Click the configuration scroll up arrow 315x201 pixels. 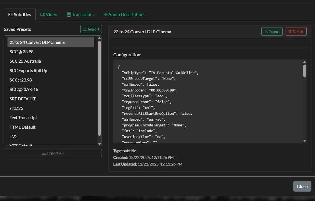pyautogui.click(x=304, y=62)
